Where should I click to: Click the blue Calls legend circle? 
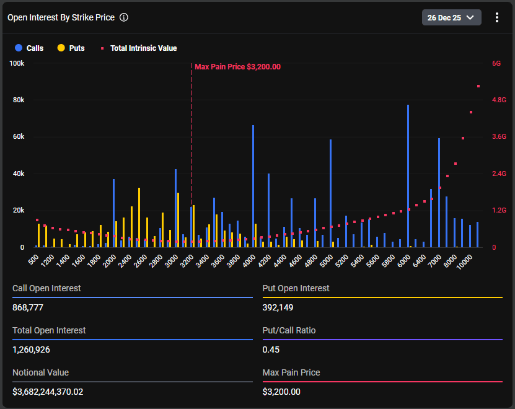[19, 48]
